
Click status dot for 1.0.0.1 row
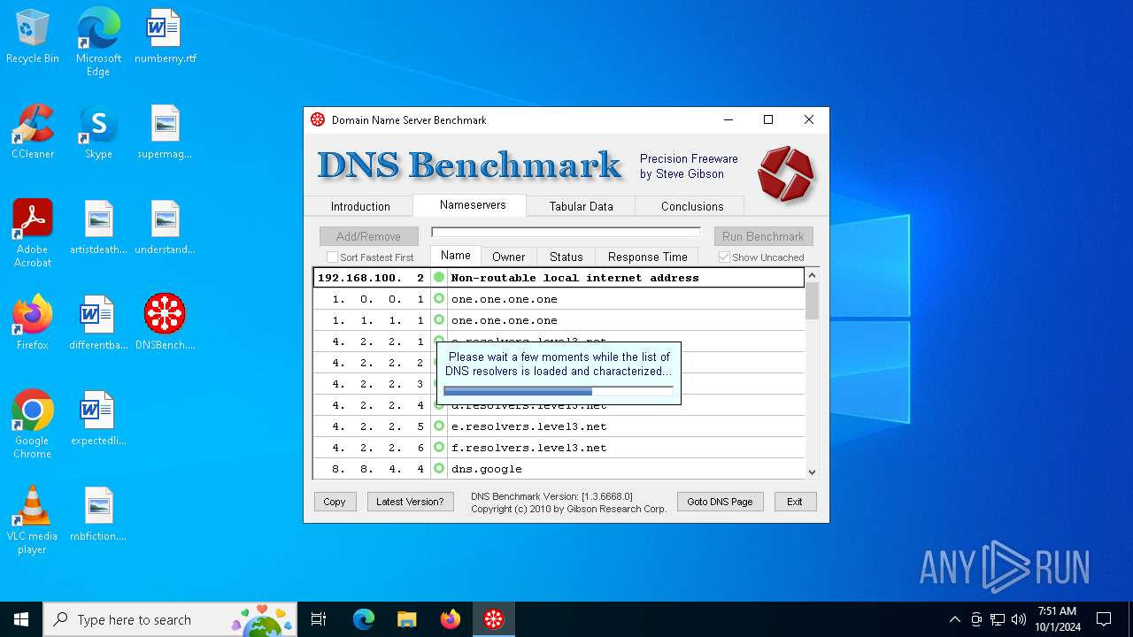(439, 298)
